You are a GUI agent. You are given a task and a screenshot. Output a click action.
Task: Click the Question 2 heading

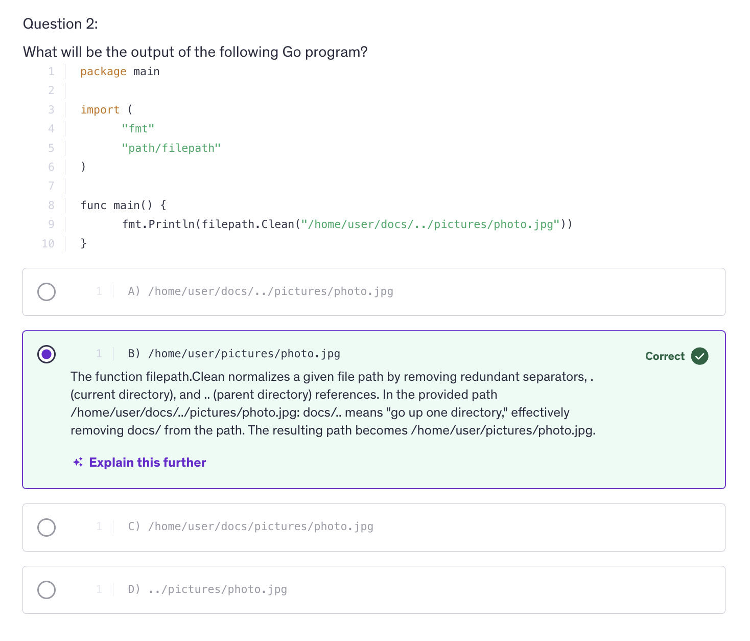click(x=60, y=24)
